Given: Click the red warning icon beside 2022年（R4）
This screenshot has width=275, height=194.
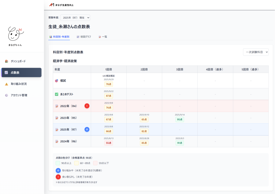Looking at the screenshot, I should [87, 106].
